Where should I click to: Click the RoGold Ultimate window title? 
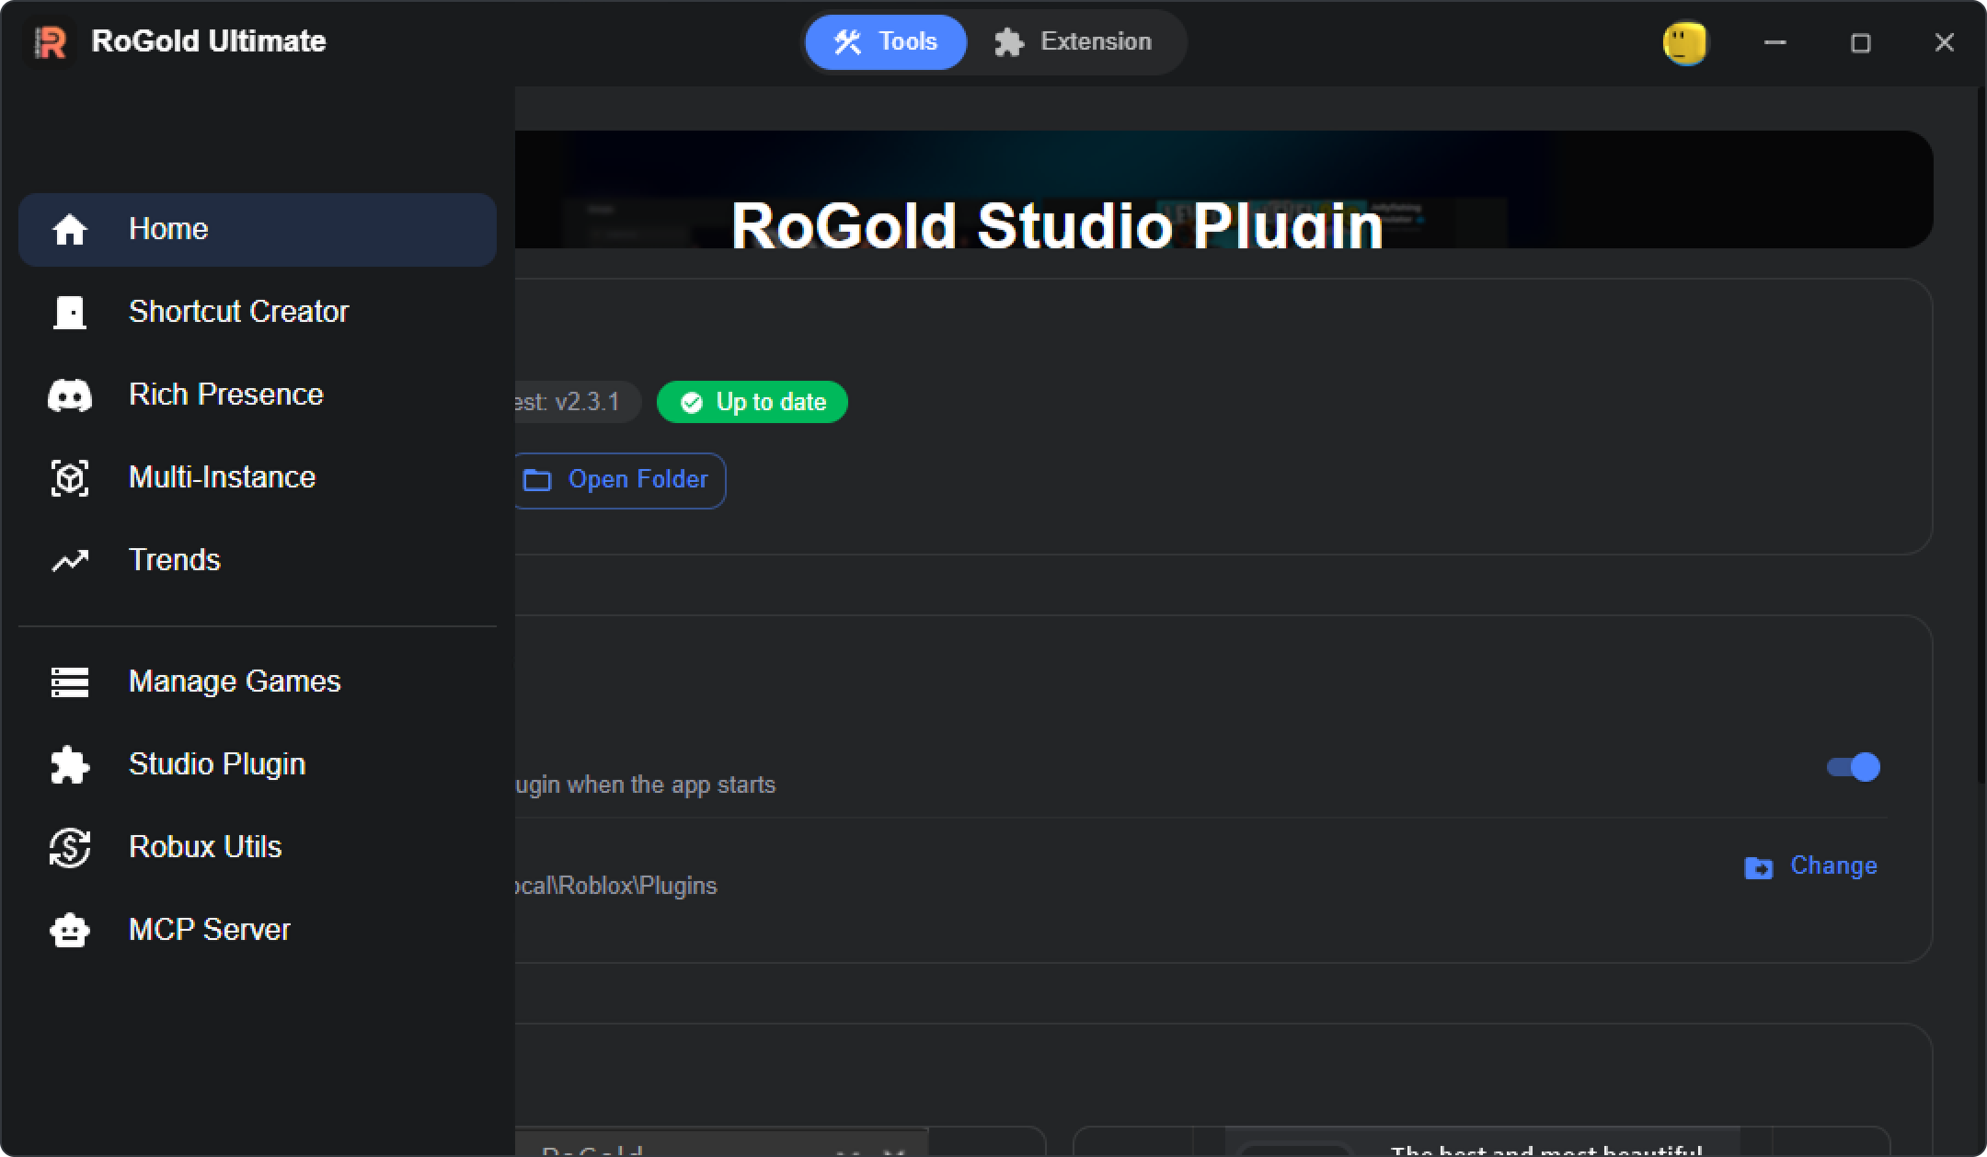pos(209,41)
